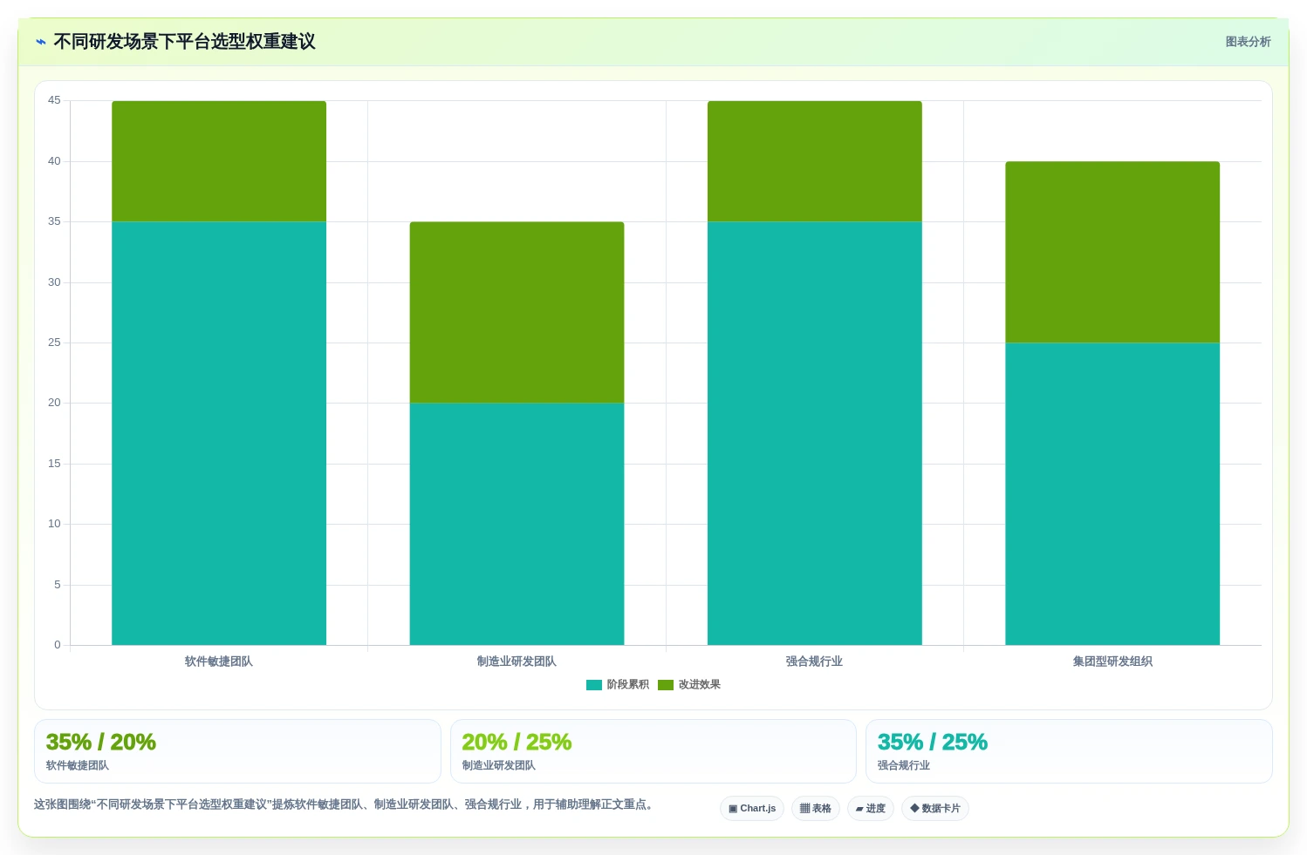Click the 20% / 25% card value
The height and width of the screenshot is (855, 1307).
pyautogui.click(x=517, y=743)
